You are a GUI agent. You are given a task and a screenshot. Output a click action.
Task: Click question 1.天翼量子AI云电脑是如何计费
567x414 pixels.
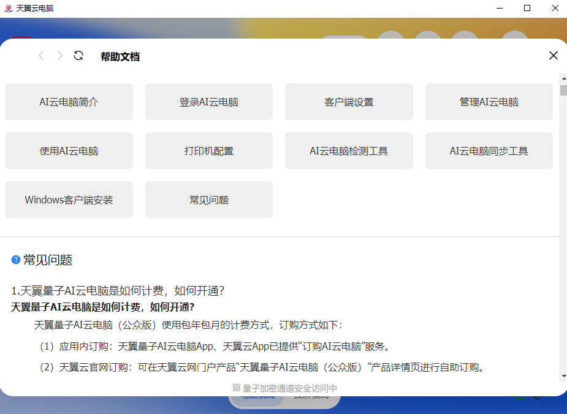[x=118, y=290]
